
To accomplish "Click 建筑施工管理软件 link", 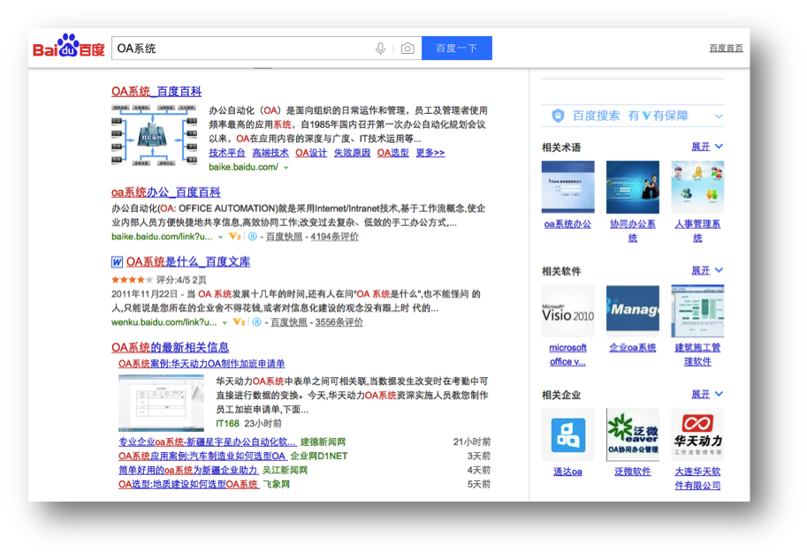I will [x=697, y=355].
